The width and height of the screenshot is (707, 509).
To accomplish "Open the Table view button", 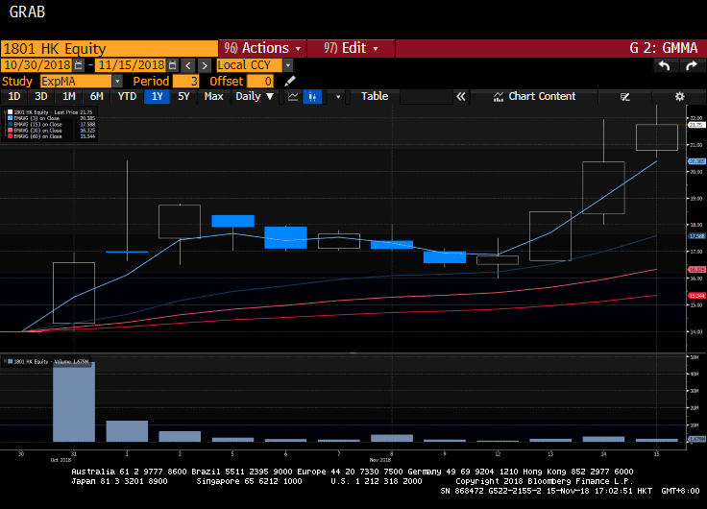I will [x=375, y=96].
